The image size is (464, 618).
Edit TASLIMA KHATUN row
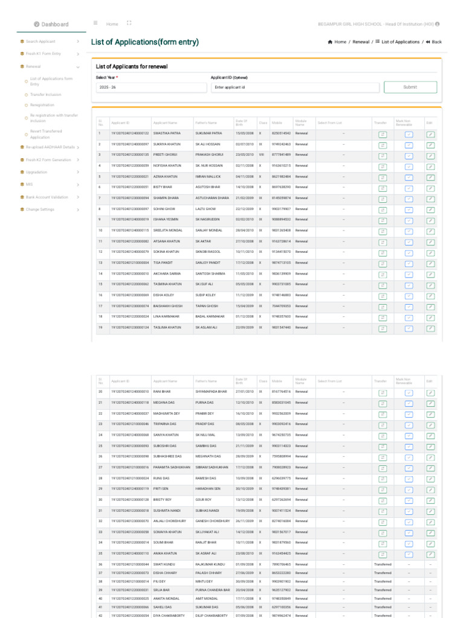[x=430, y=328]
